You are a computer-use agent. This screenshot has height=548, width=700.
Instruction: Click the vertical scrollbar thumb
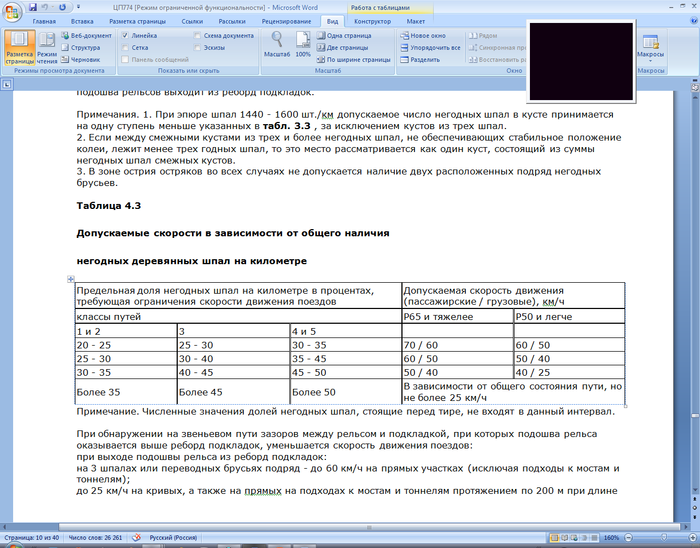[x=695, y=416]
